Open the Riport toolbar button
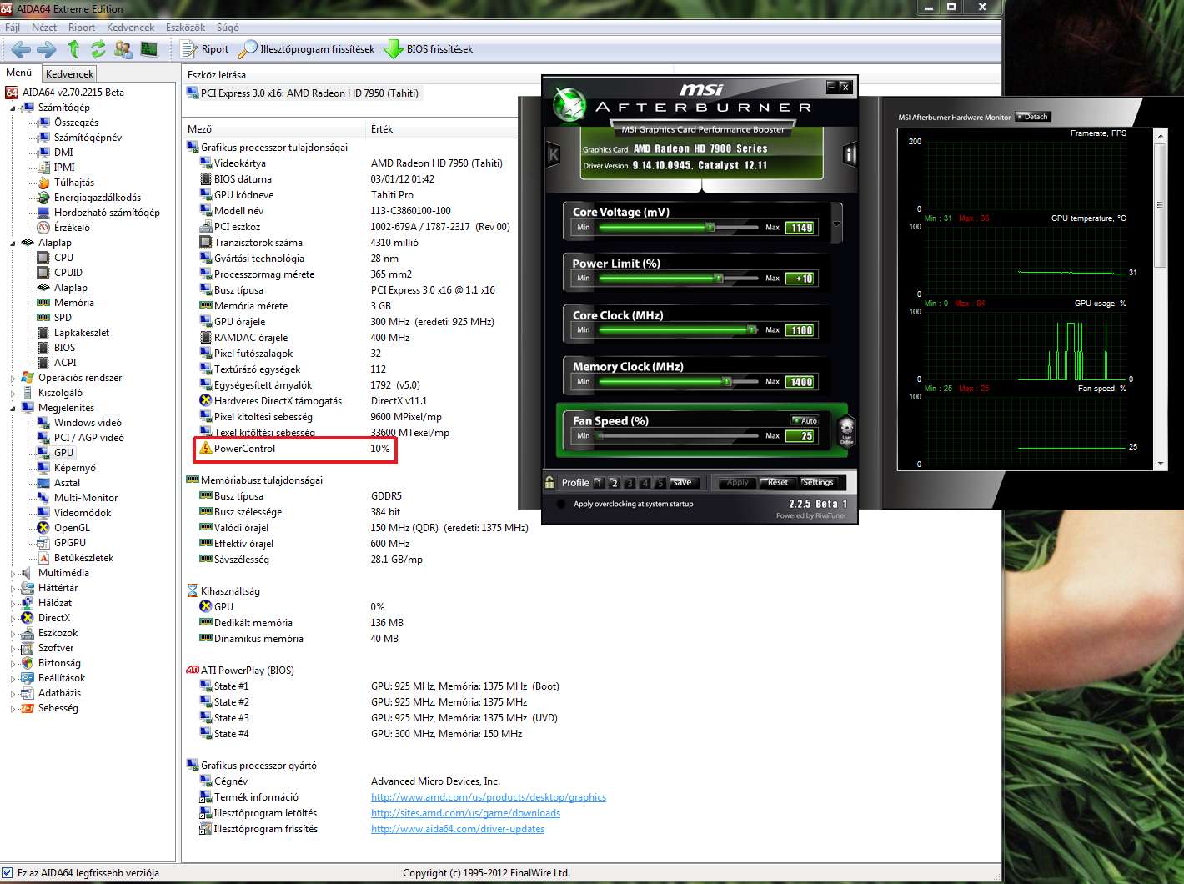Image resolution: width=1184 pixels, height=884 pixels. (205, 49)
